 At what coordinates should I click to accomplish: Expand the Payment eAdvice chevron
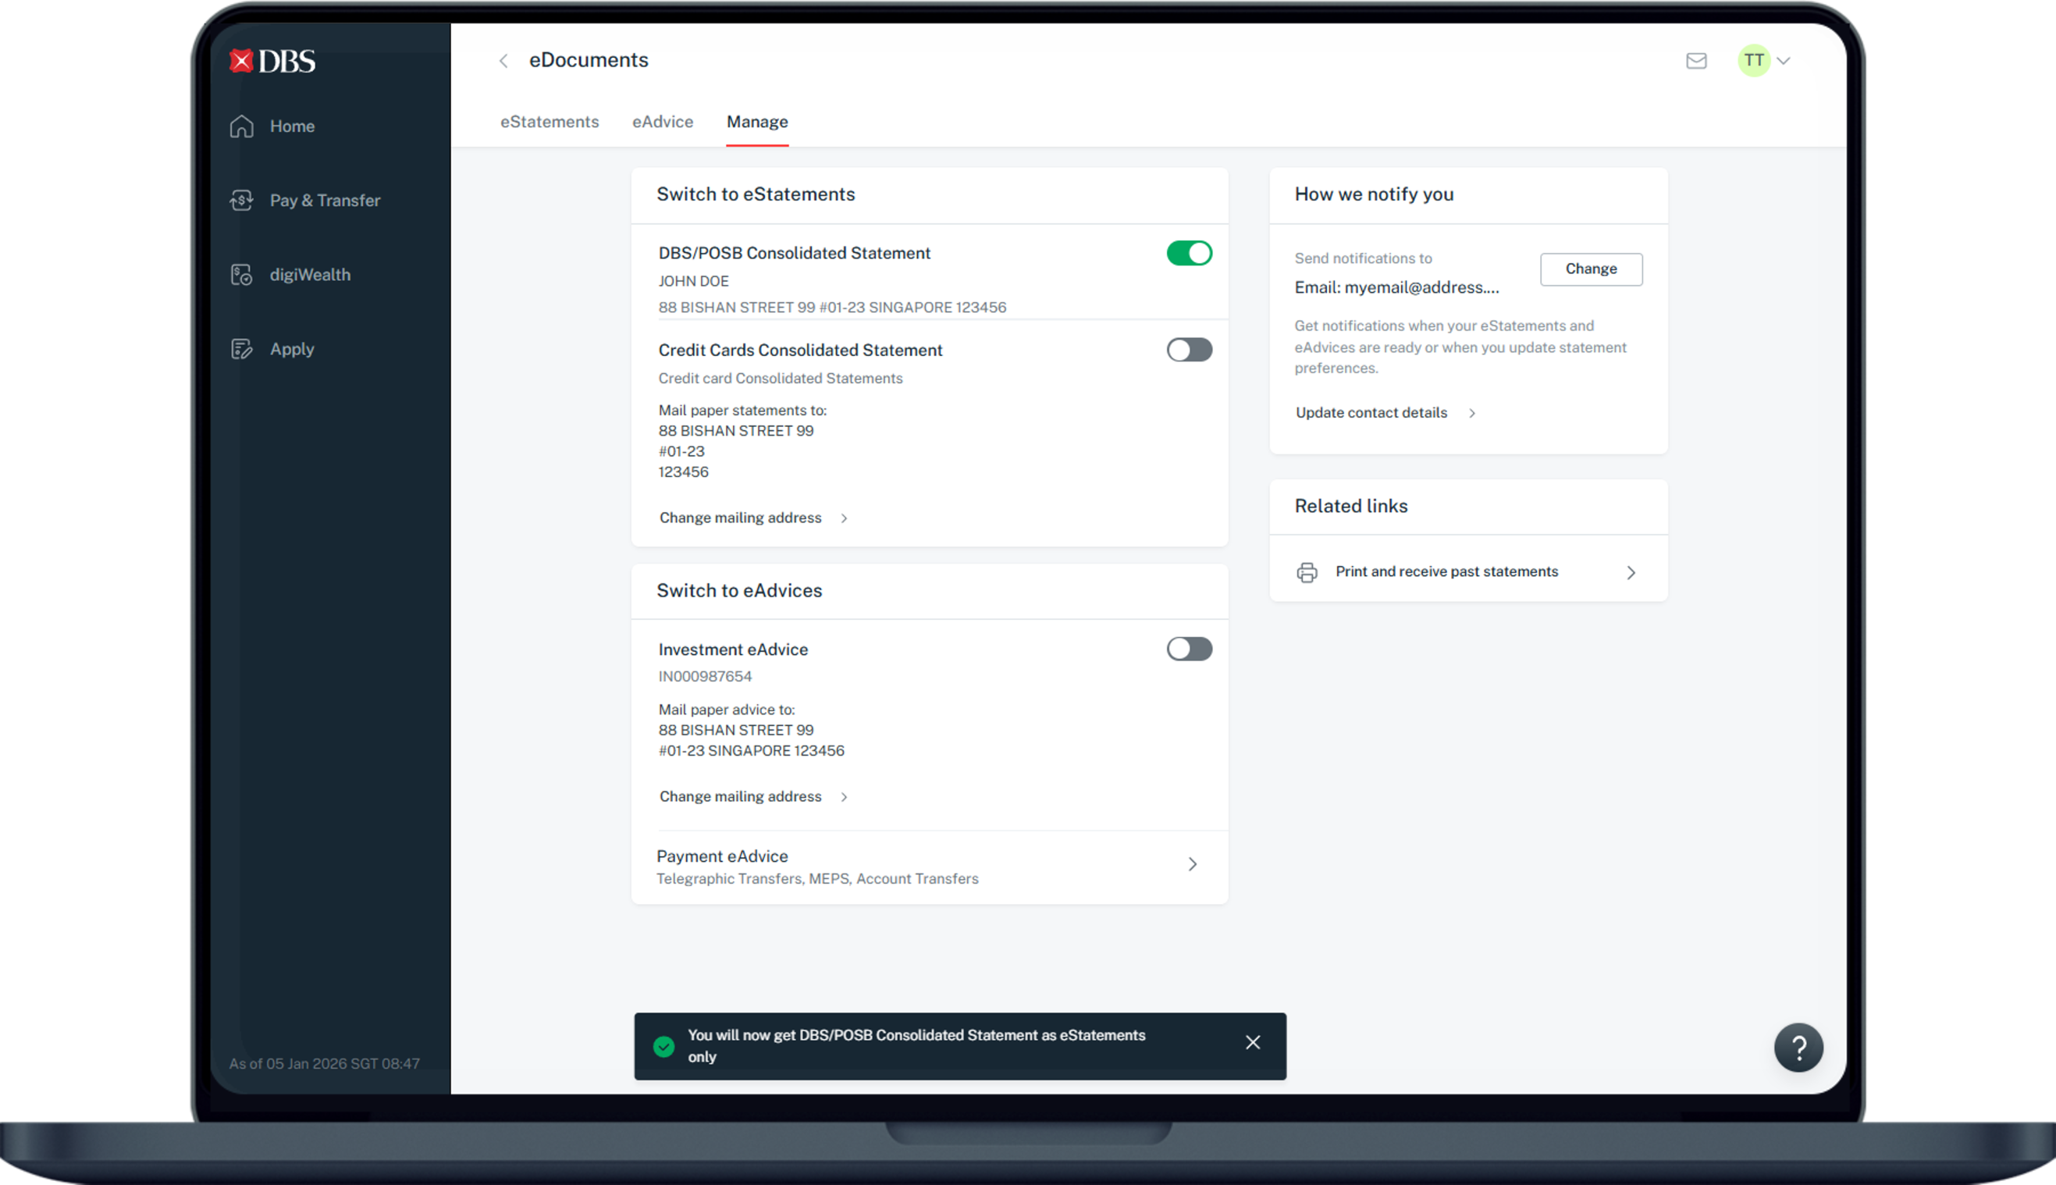point(1192,864)
